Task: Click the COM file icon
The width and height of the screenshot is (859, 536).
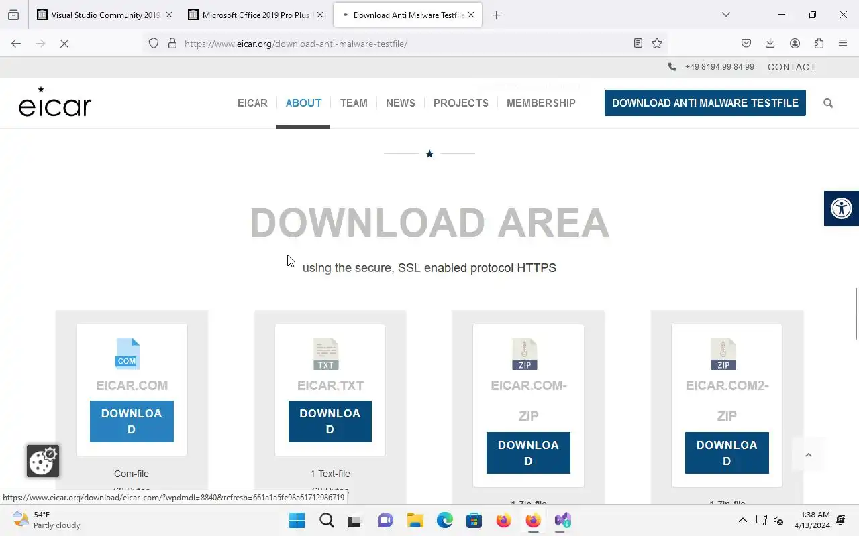Action: point(127,354)
